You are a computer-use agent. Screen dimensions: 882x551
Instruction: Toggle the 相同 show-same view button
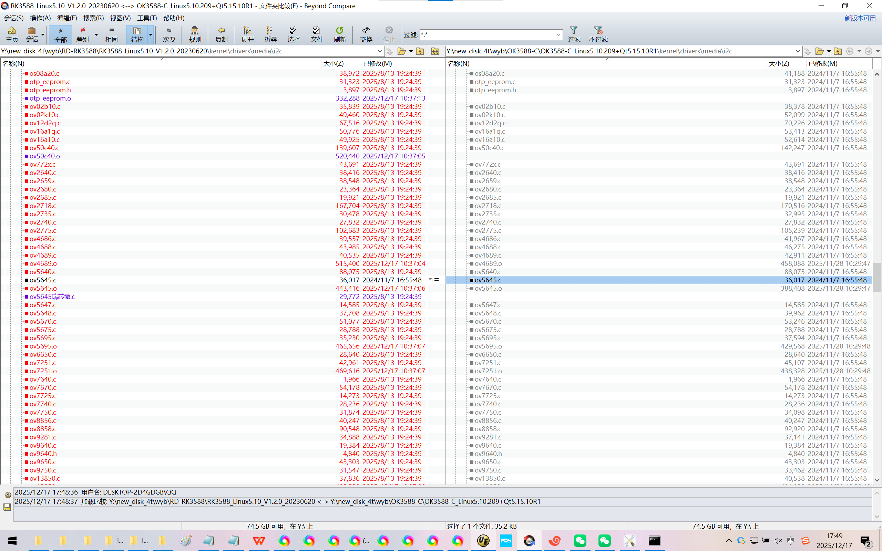(111, 34)
